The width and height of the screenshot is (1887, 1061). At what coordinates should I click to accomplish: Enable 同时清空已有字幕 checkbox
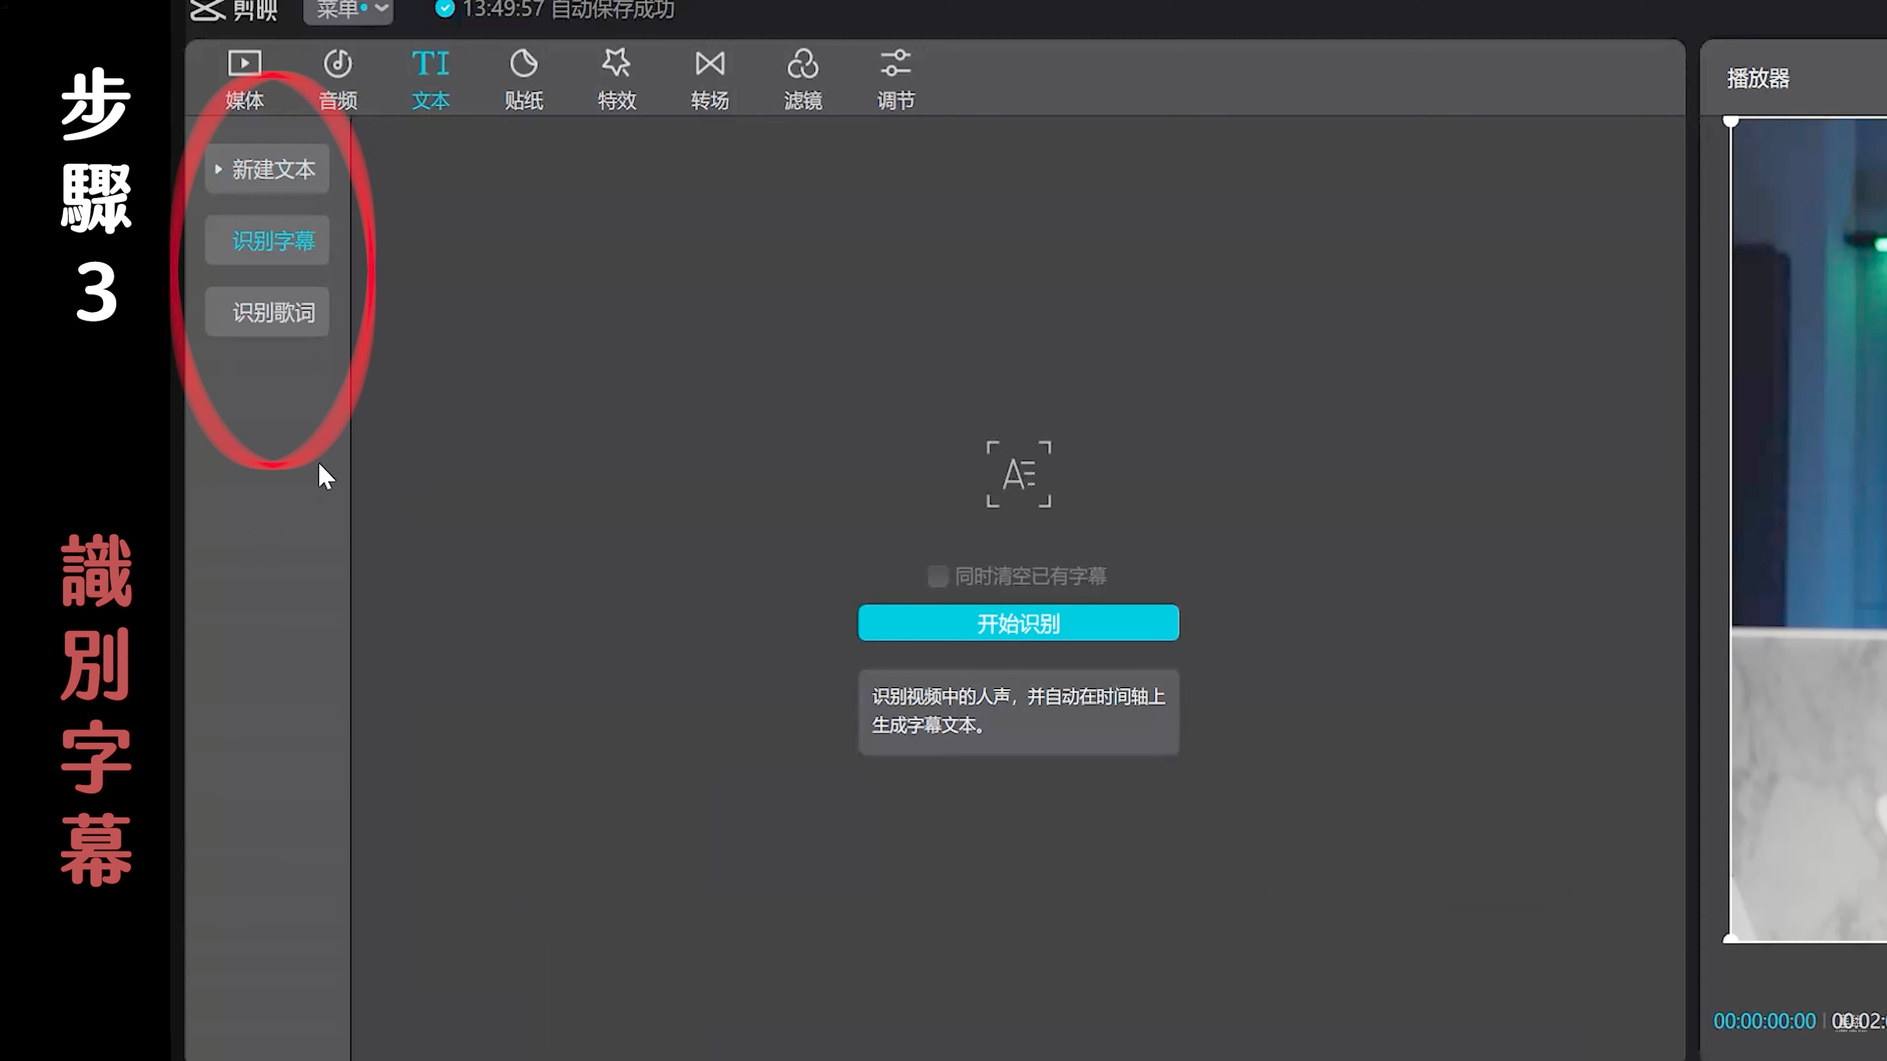(938, 576)
